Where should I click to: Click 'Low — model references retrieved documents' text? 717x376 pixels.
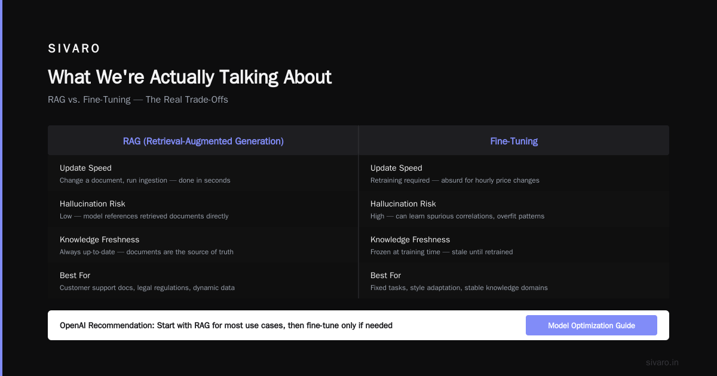click(x=144, y=216)
